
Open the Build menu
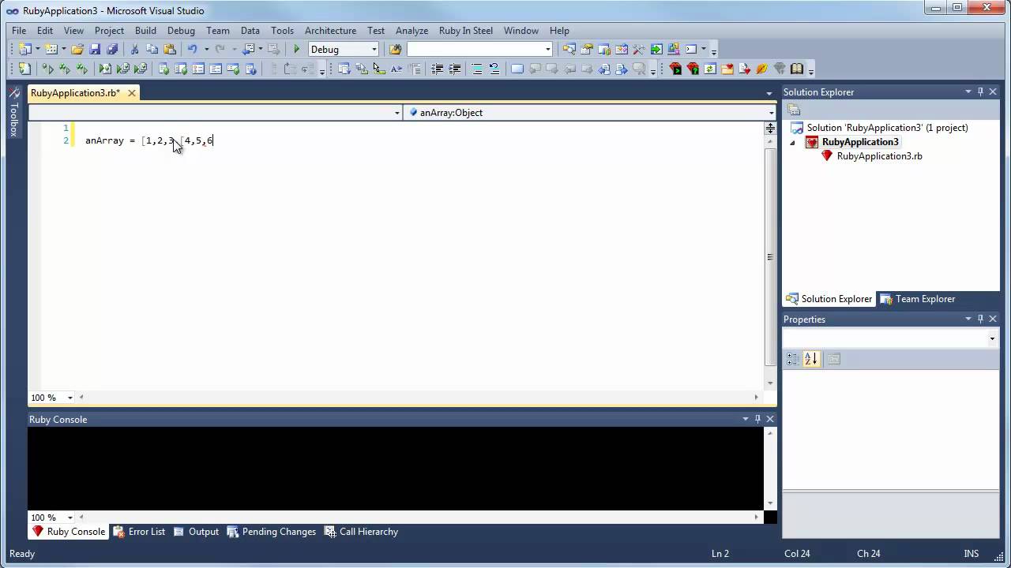click(x=145, y=30)
